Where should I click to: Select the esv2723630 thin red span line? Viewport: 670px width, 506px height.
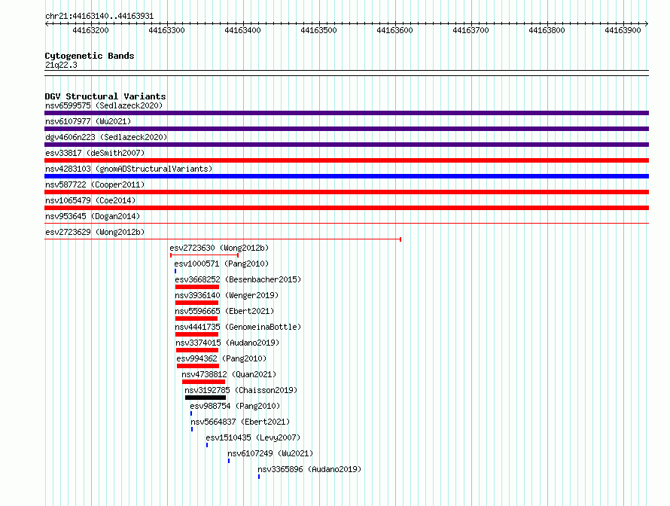point(204,255)
